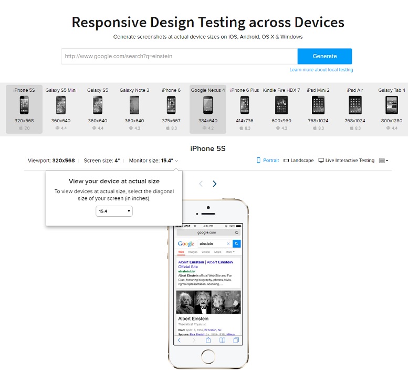Open the 15.4 diagonal size select box
The height and width of the screenshot is (372, 408).
pos(114,211)
